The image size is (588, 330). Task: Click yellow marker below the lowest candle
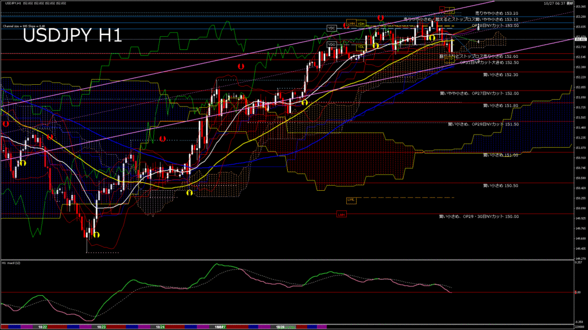click(96, 234)
